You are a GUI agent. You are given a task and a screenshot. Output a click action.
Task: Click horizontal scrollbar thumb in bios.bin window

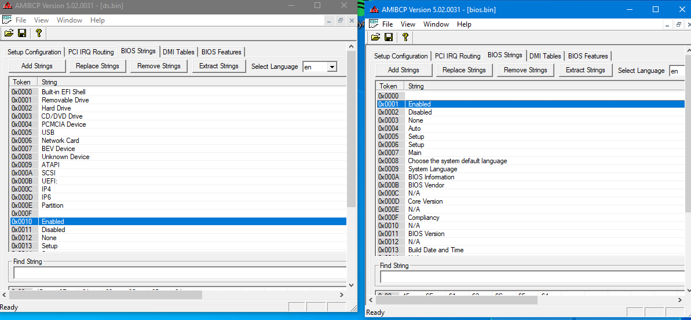coord(456,300)
